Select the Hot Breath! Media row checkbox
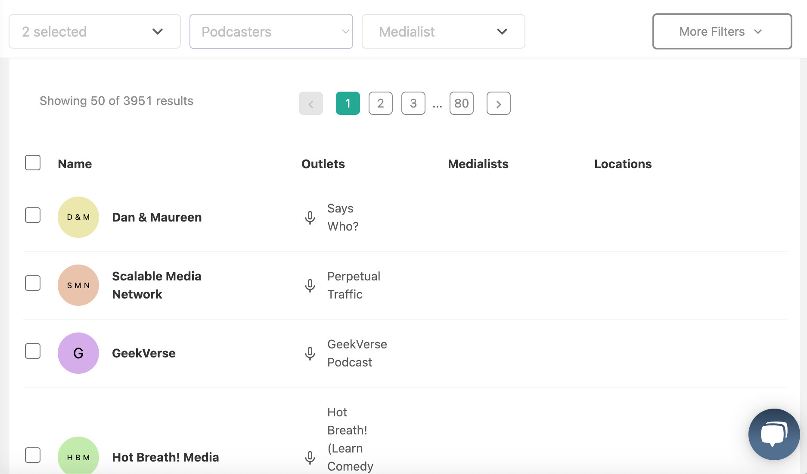The width and height of the screenshot is (807, 474). tap(33, 455)
